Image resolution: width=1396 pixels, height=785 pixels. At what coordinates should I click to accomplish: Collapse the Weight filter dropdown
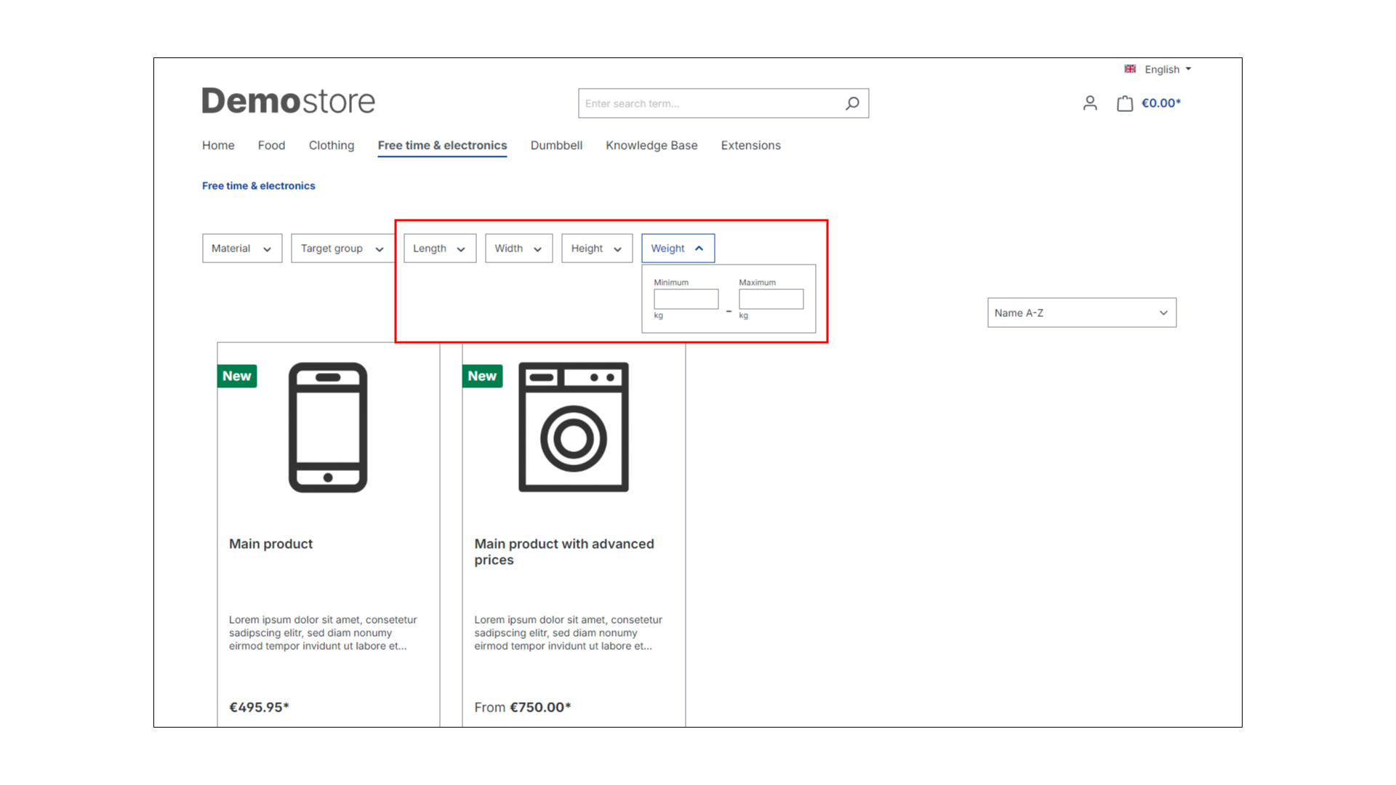click(678, 249)
